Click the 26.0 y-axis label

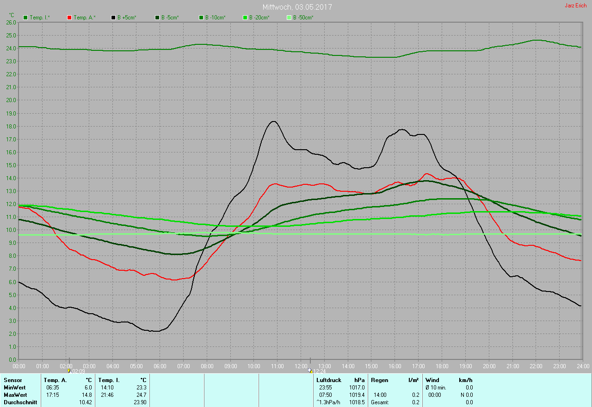click(11, 22)
